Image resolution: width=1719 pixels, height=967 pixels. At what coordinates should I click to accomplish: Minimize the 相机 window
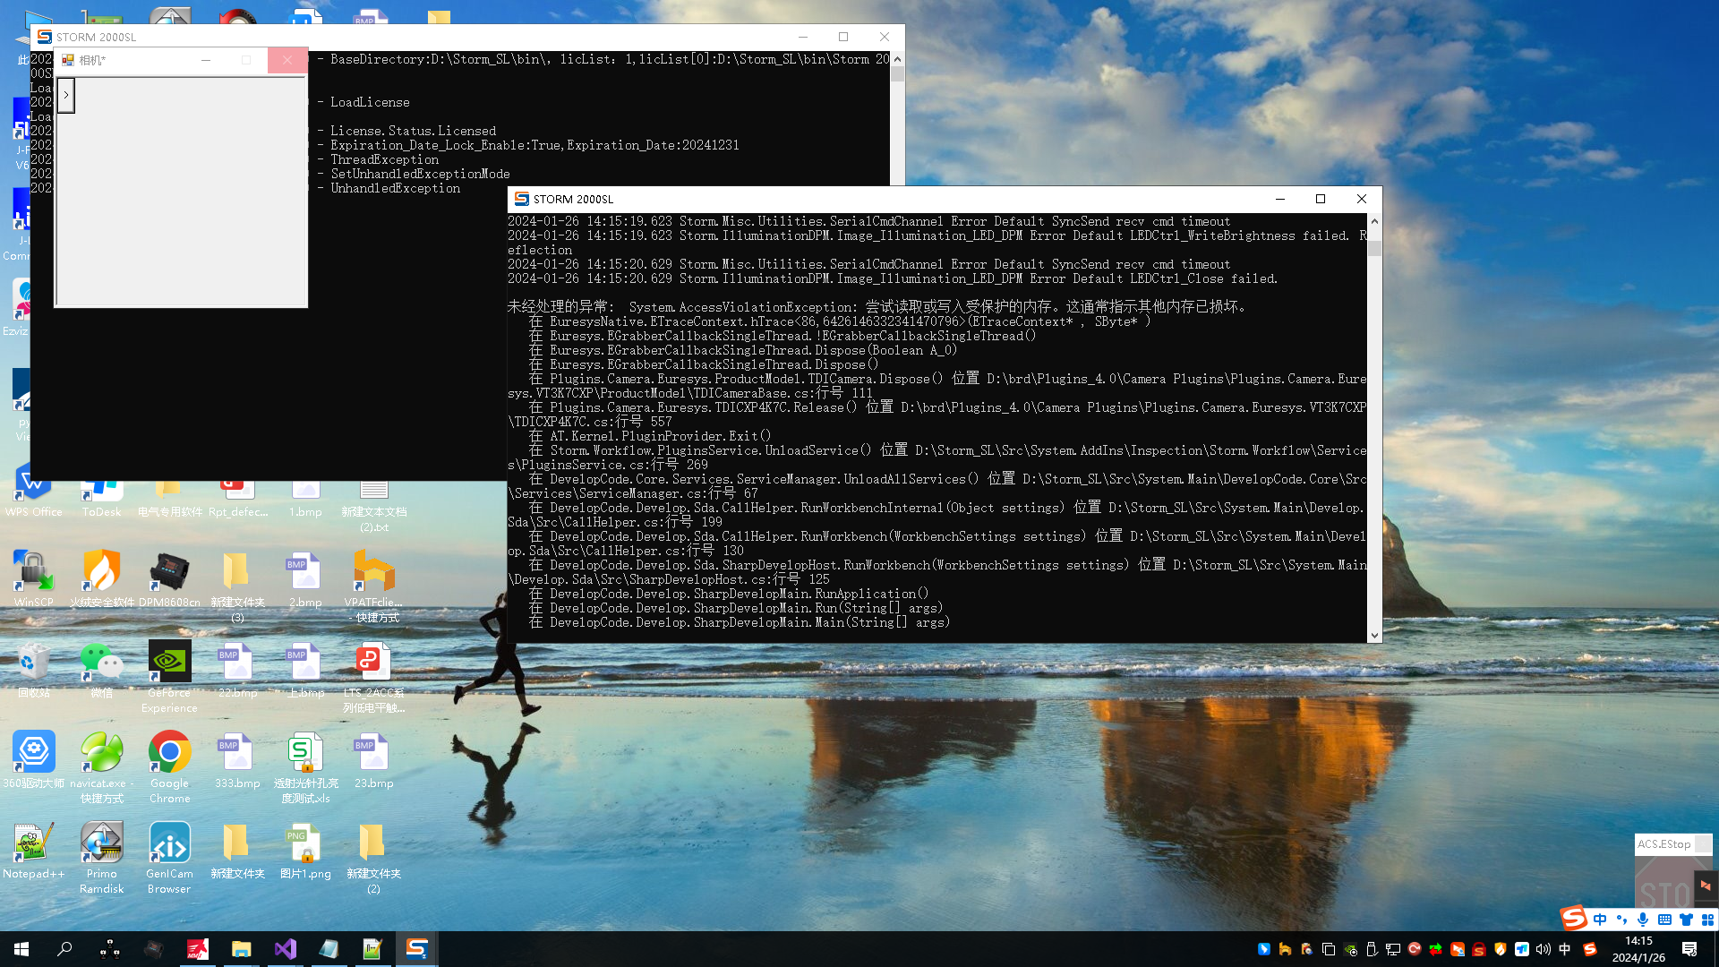pos(206,60)
